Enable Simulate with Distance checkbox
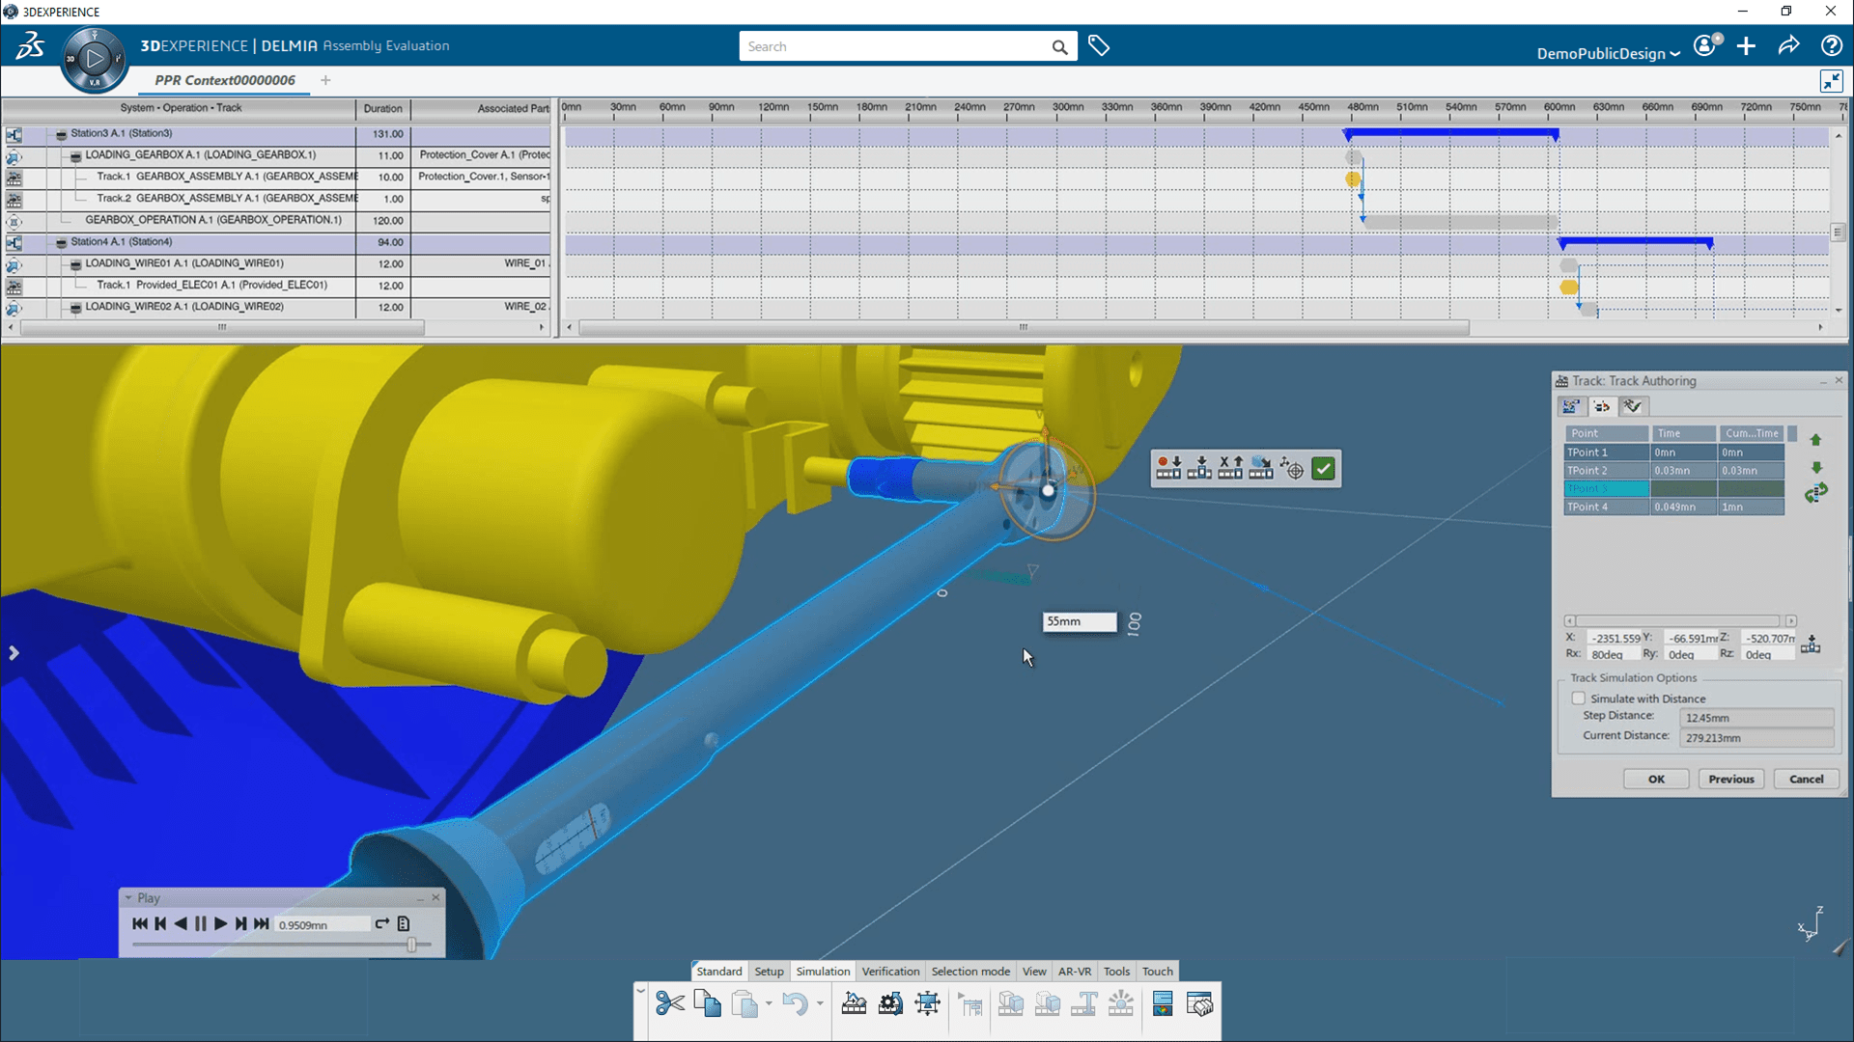Image resolution: width=1854 pixels, height=1042 pixels. [1578, 699]
